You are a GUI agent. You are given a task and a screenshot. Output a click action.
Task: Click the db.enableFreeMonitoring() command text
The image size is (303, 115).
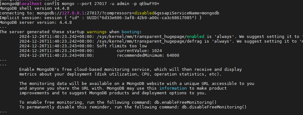click(185, 102)
